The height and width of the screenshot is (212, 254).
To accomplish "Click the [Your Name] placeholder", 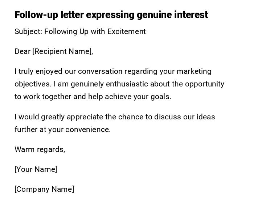I will 36,169.
